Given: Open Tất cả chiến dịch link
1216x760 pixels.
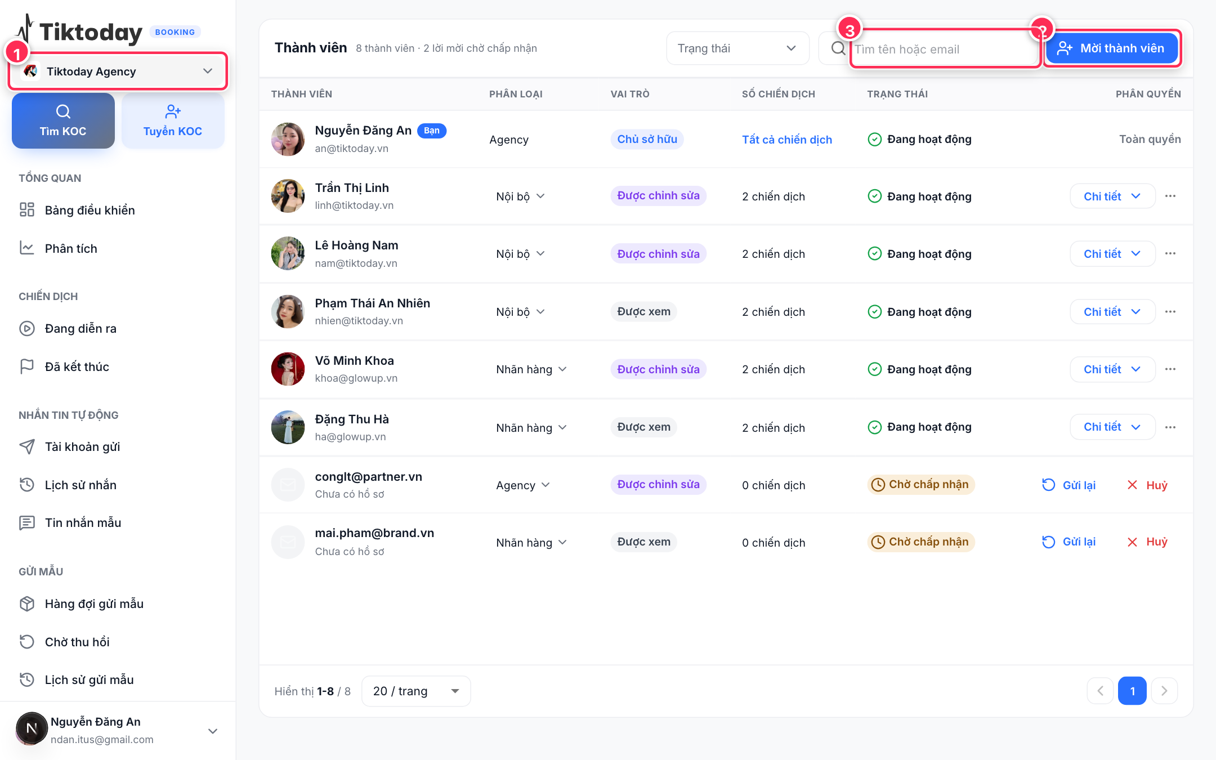Looking at the screenshot, I should click(787, 140).
